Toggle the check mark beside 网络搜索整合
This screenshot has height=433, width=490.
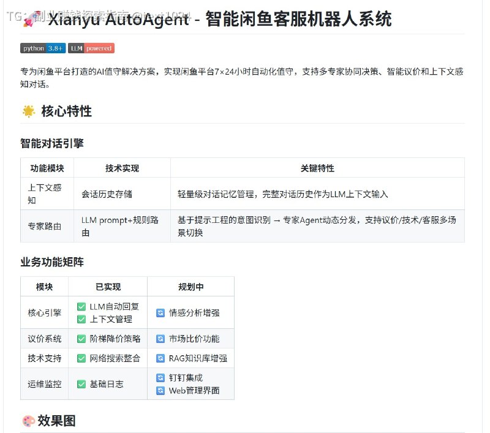(x=81, y=357)
